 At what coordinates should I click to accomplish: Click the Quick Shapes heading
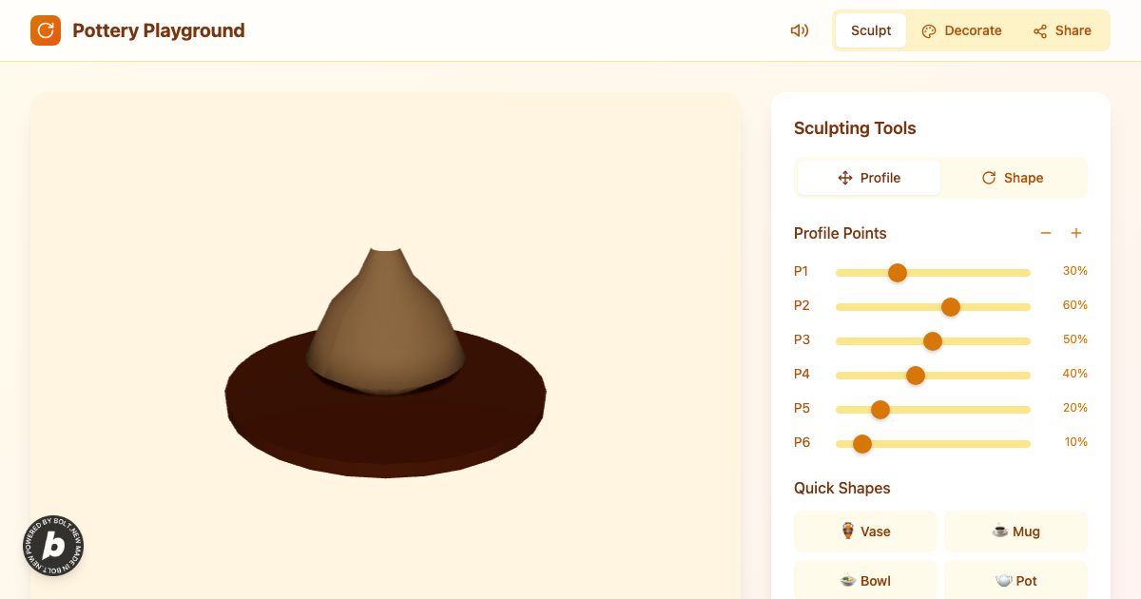(x=841, y=488)
